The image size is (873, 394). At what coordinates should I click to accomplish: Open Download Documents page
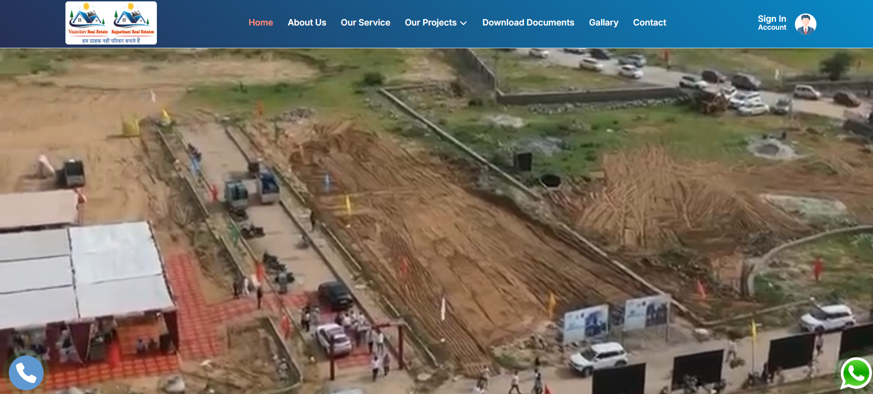528,23
